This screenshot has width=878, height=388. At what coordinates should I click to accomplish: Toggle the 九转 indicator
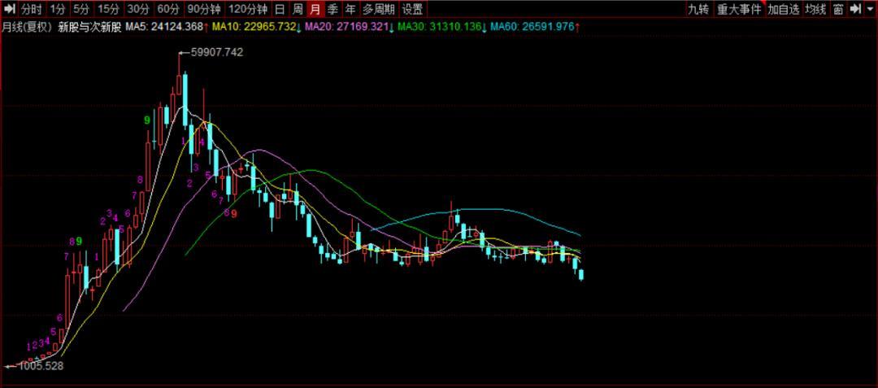coord(698,10)
